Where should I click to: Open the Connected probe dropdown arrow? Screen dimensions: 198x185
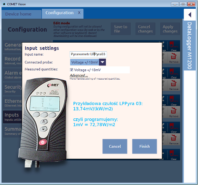102,62
